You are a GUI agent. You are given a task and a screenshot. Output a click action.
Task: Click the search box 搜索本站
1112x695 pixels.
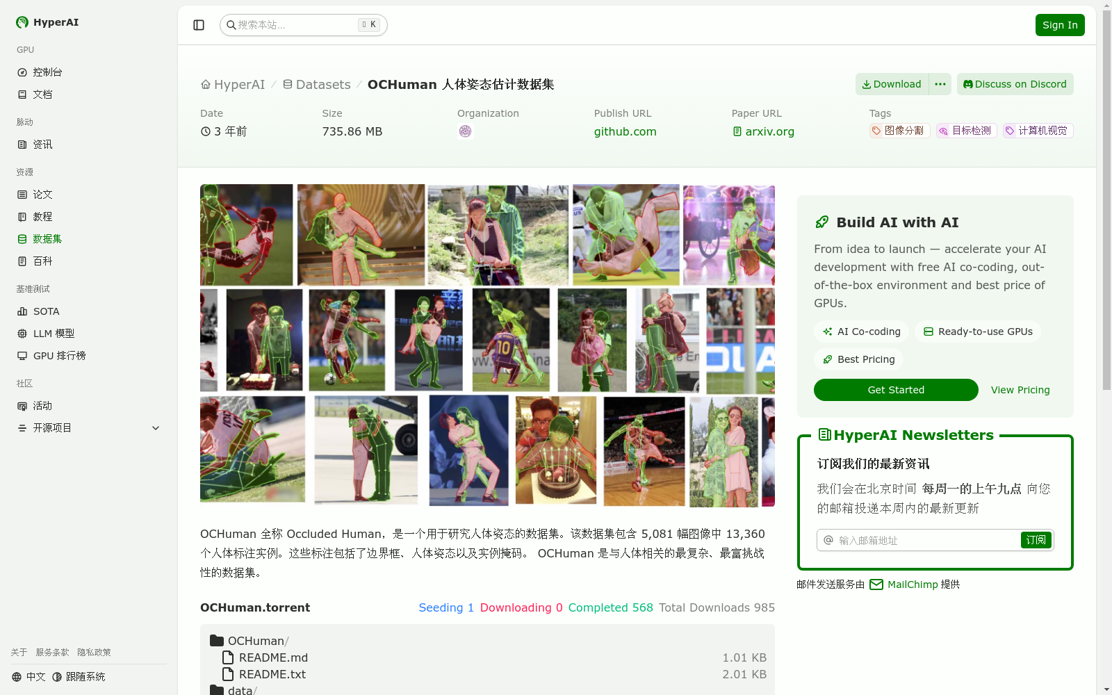click(x=303, y=25)
